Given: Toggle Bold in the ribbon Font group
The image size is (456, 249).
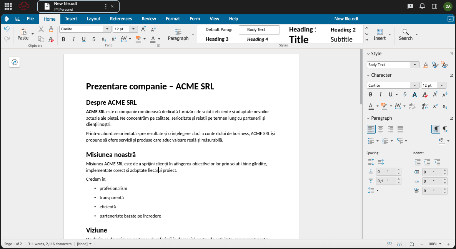Looking at the screenshot, I should tap(63, 39).
